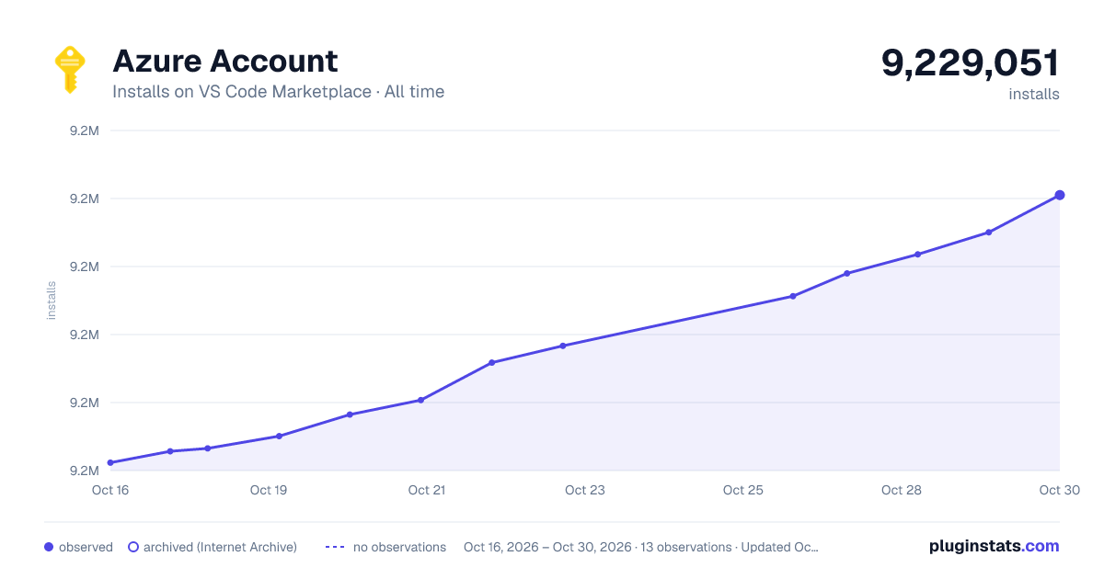Click the Installs on VS Code Marketplace subtitle
The width and height of the screenshot is (1104, 579).
point(278,92)
